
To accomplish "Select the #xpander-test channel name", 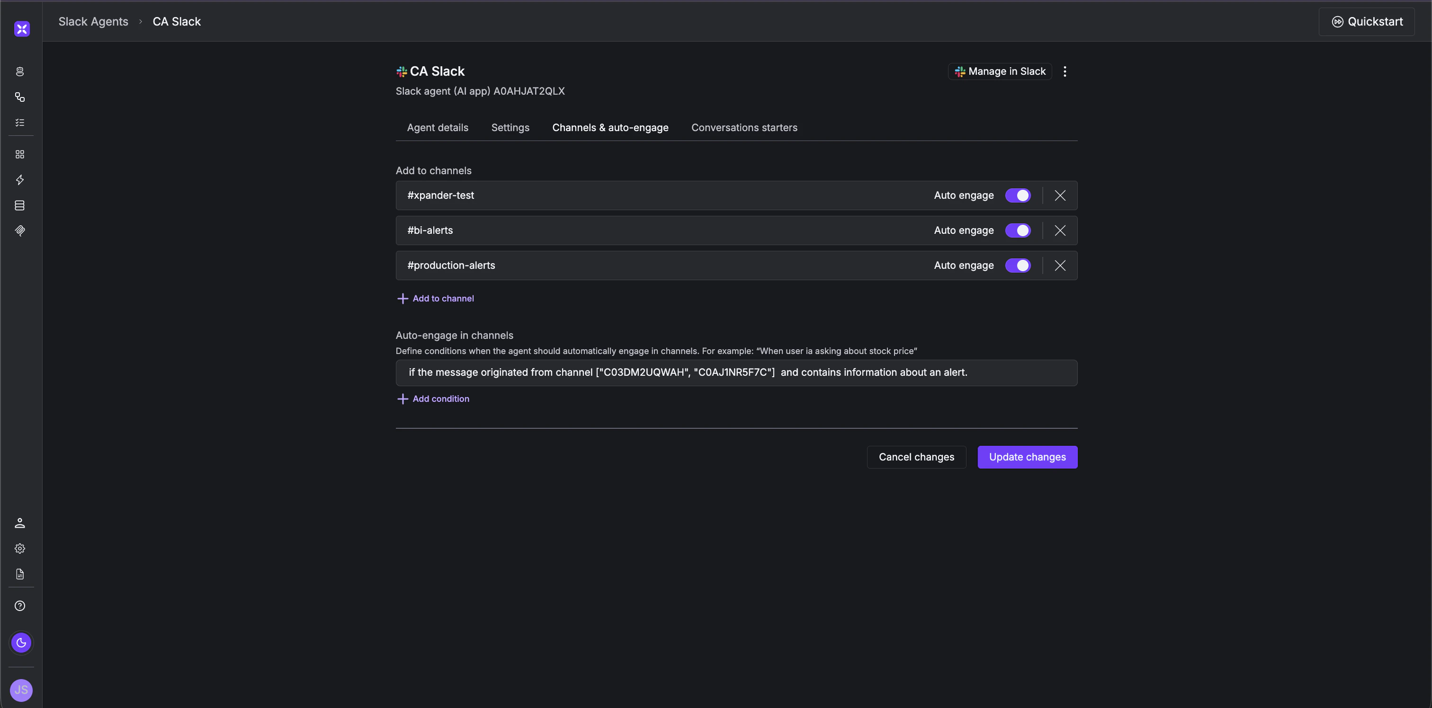I will [x=441, y=195].
